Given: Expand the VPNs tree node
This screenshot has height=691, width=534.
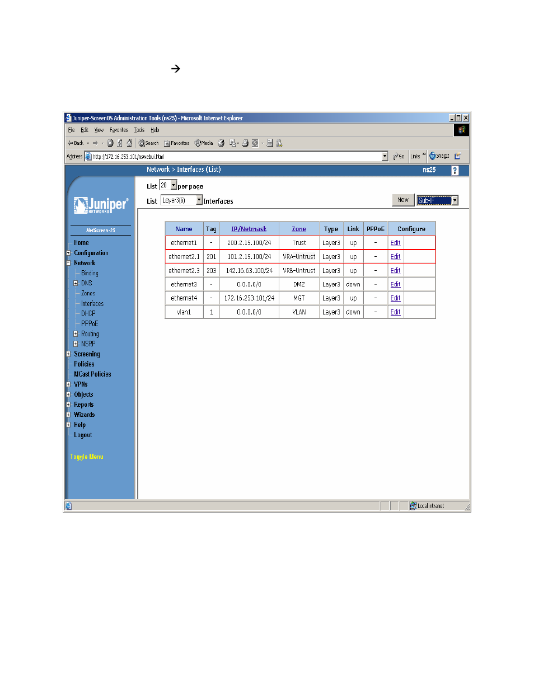Looking at the screenshot, I should click(x=68, y=384).
